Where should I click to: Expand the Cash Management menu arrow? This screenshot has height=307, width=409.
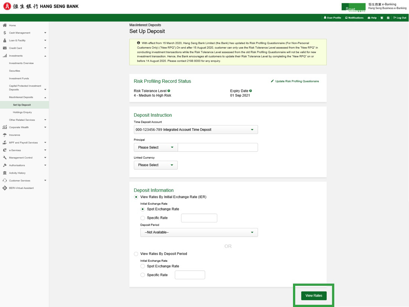pos(45,33)
